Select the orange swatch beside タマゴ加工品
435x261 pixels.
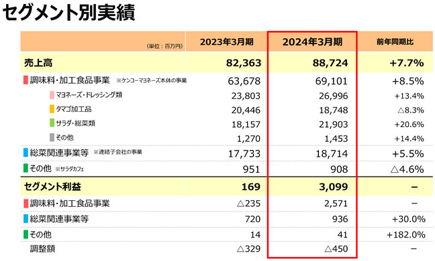click(52, 109)
